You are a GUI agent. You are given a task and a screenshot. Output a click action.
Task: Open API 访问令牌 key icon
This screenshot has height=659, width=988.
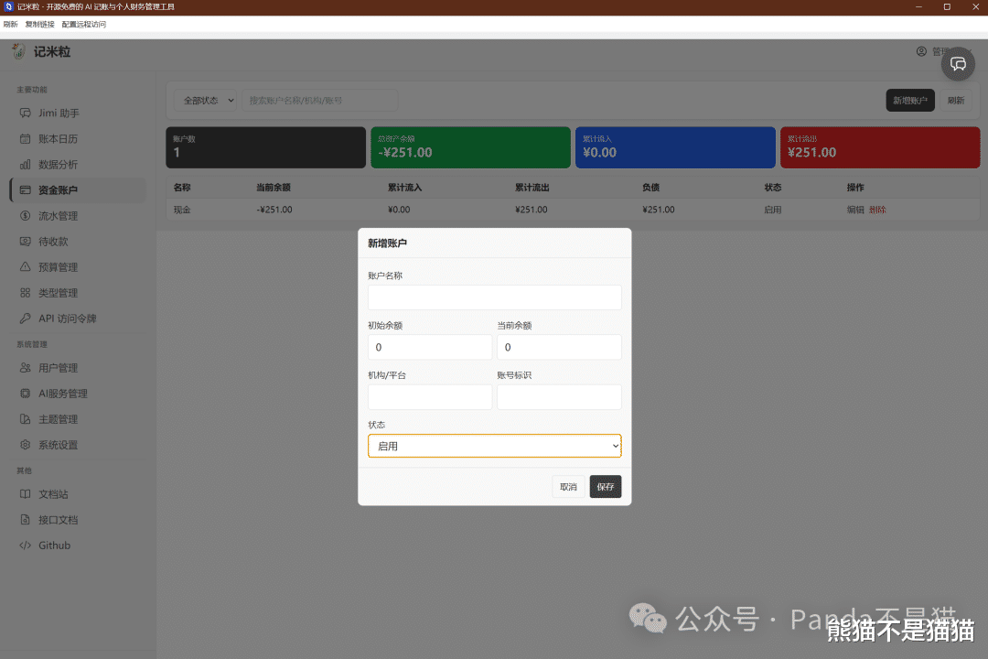(26, 319)
